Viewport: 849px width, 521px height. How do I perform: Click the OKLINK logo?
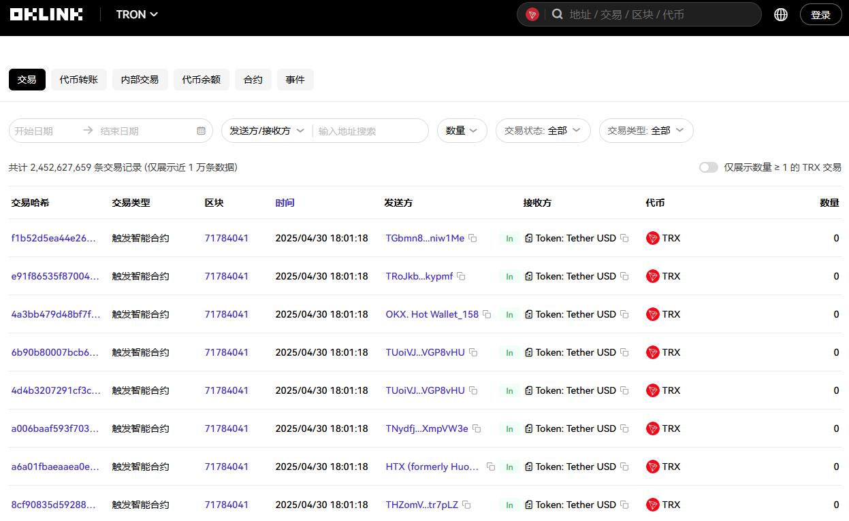[46, 14]
